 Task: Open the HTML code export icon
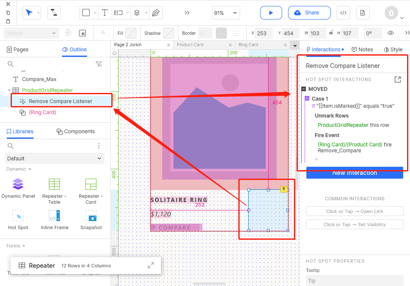[x=343, y=13]
